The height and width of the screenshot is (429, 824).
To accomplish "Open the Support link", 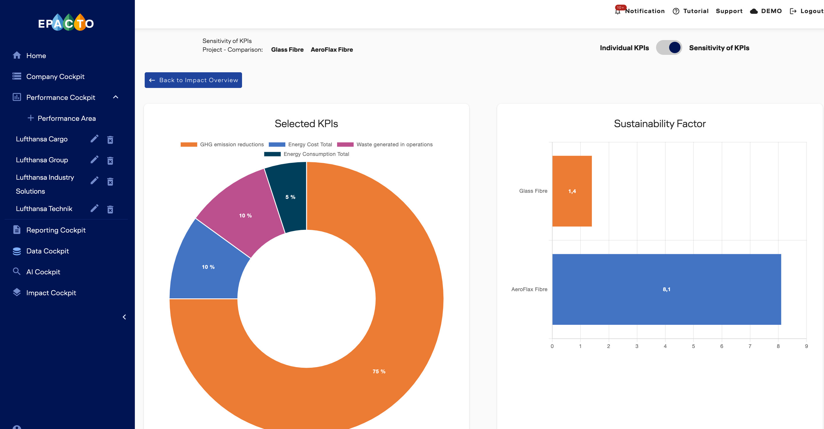I will click(729, 11).
